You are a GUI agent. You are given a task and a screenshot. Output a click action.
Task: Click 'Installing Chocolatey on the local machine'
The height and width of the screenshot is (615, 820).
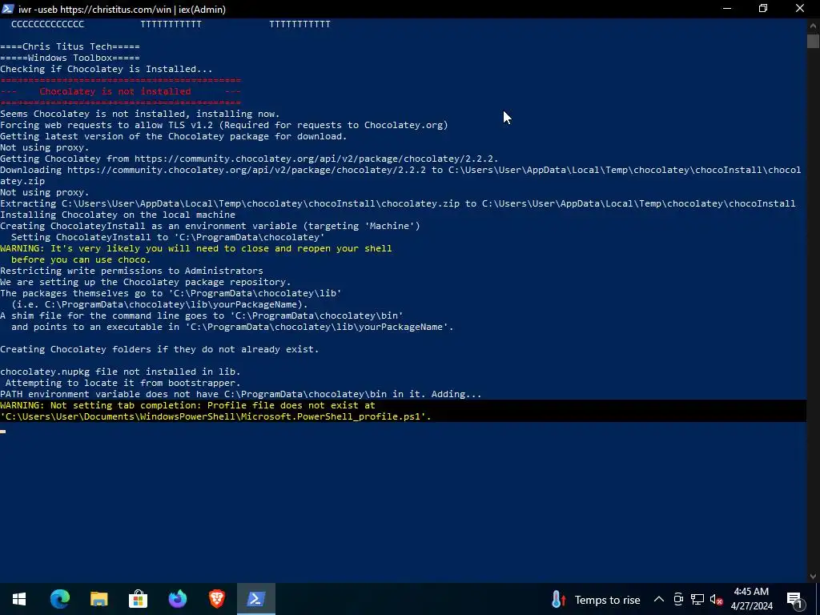coord(118,215)
